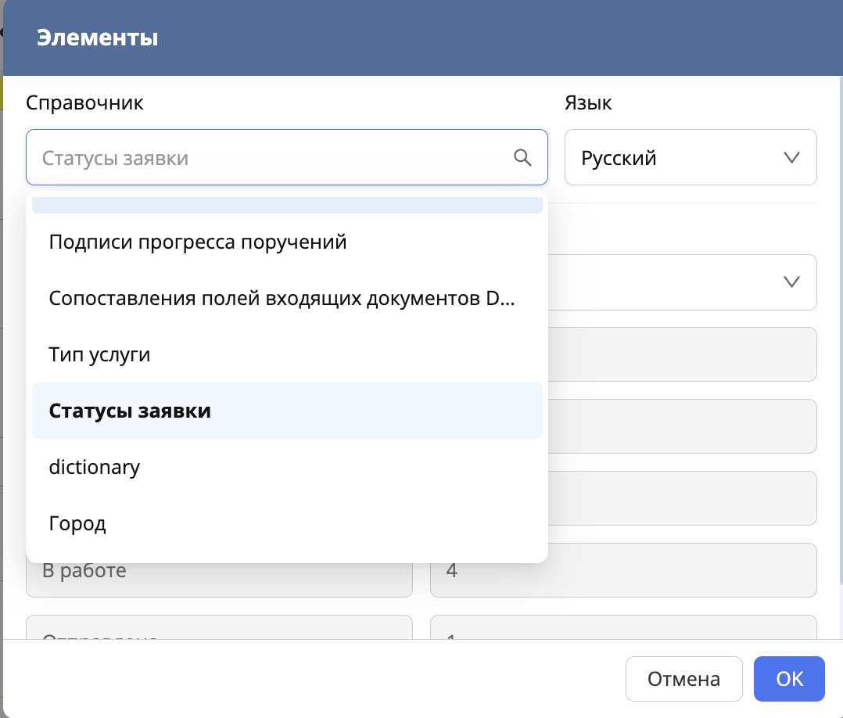
Task: Click the magnifier search icon in the Справочник field
Action: pyautogui.click(x=523, y=158)
